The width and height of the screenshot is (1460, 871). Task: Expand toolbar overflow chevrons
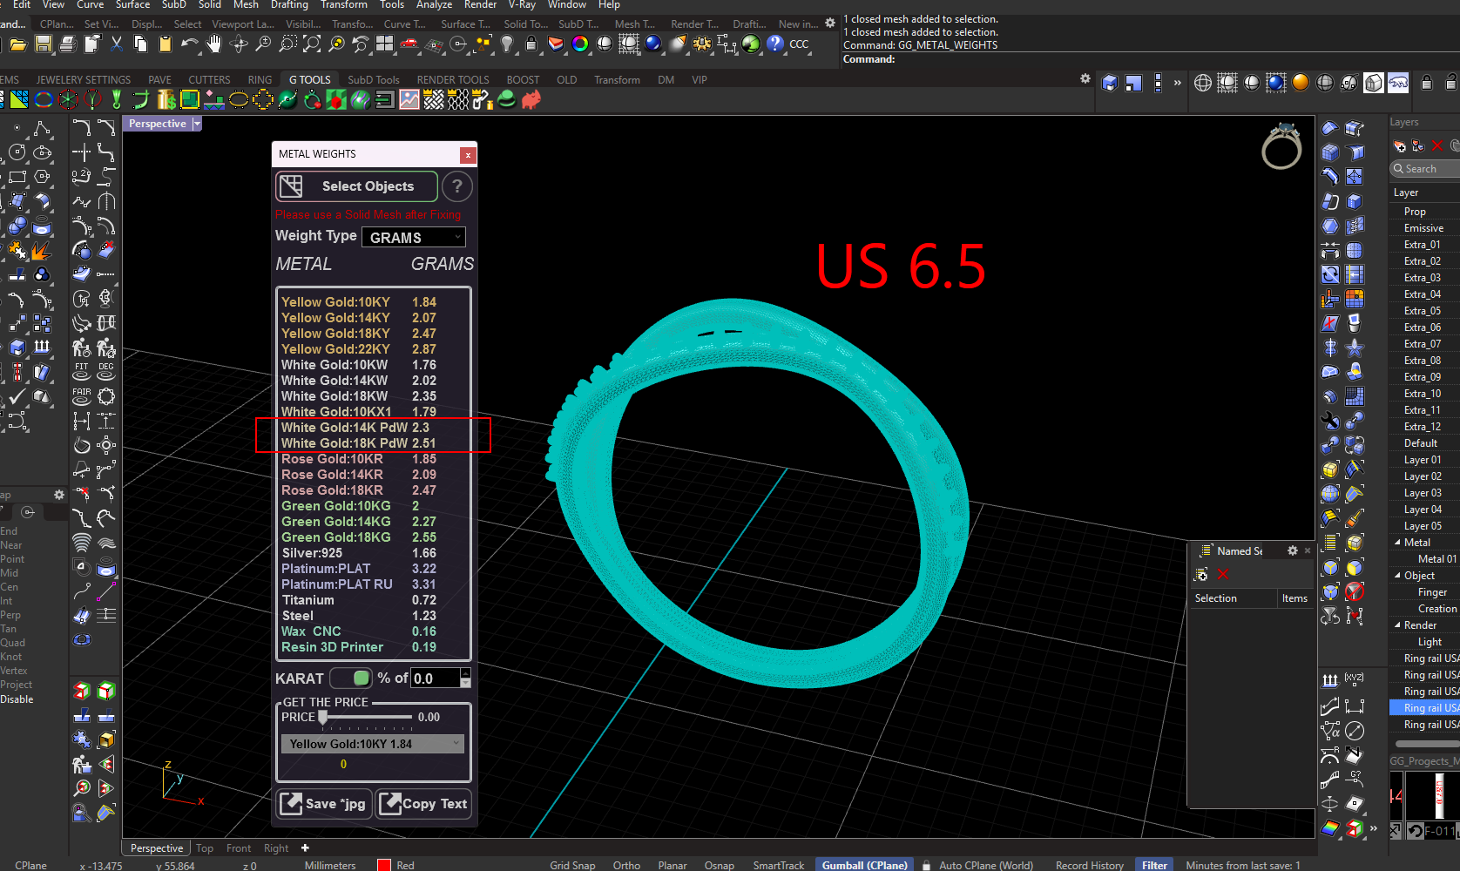(x=1178, y=83)
